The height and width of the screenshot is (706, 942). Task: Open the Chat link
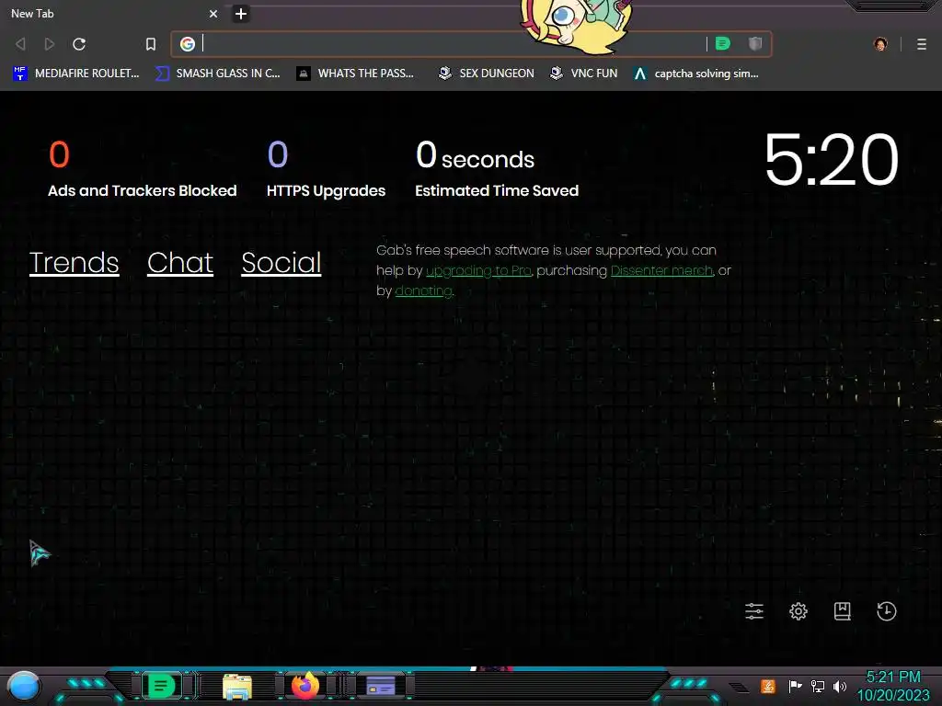click(180, 263)
